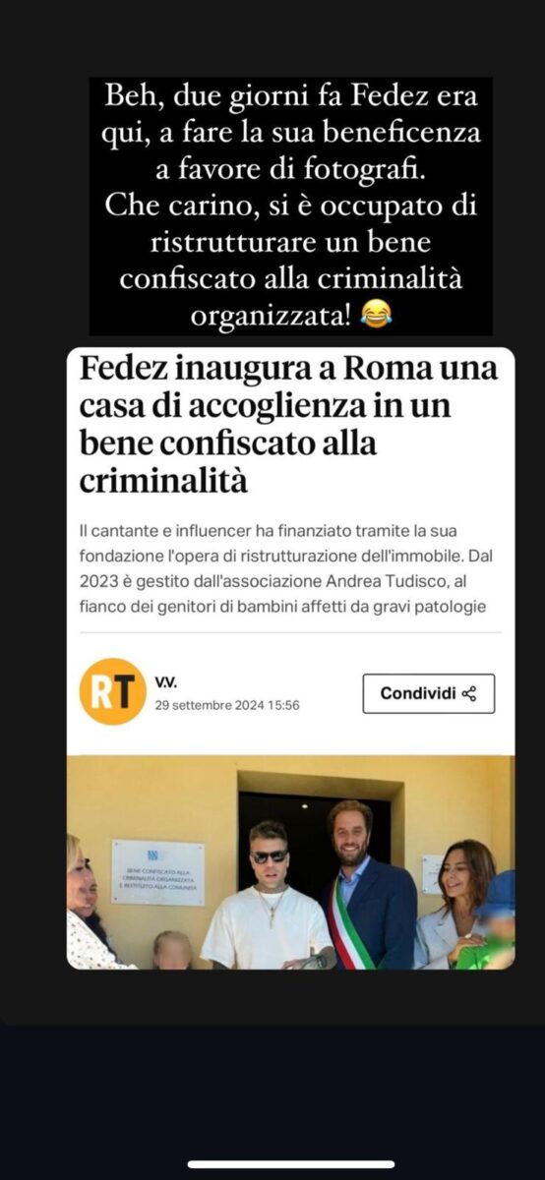Screen dimensions: 545x1180
Task: Click the Condividi share button
Action: pyautogui.click(x=428, y=693)
